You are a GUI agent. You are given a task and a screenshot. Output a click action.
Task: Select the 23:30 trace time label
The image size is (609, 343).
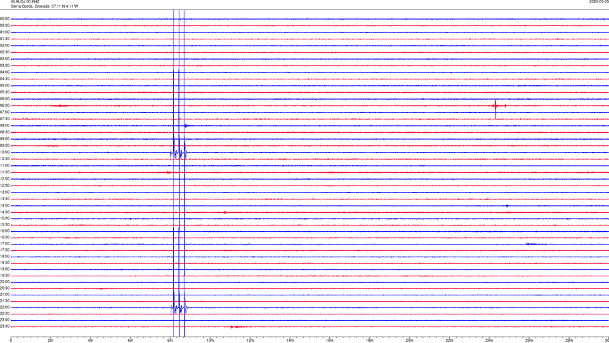point(4,326)
